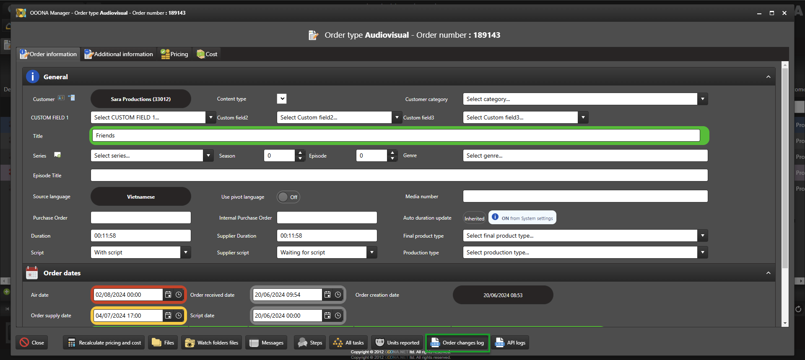
Task: Click the clock icon in Script date field
Action: 338,316
